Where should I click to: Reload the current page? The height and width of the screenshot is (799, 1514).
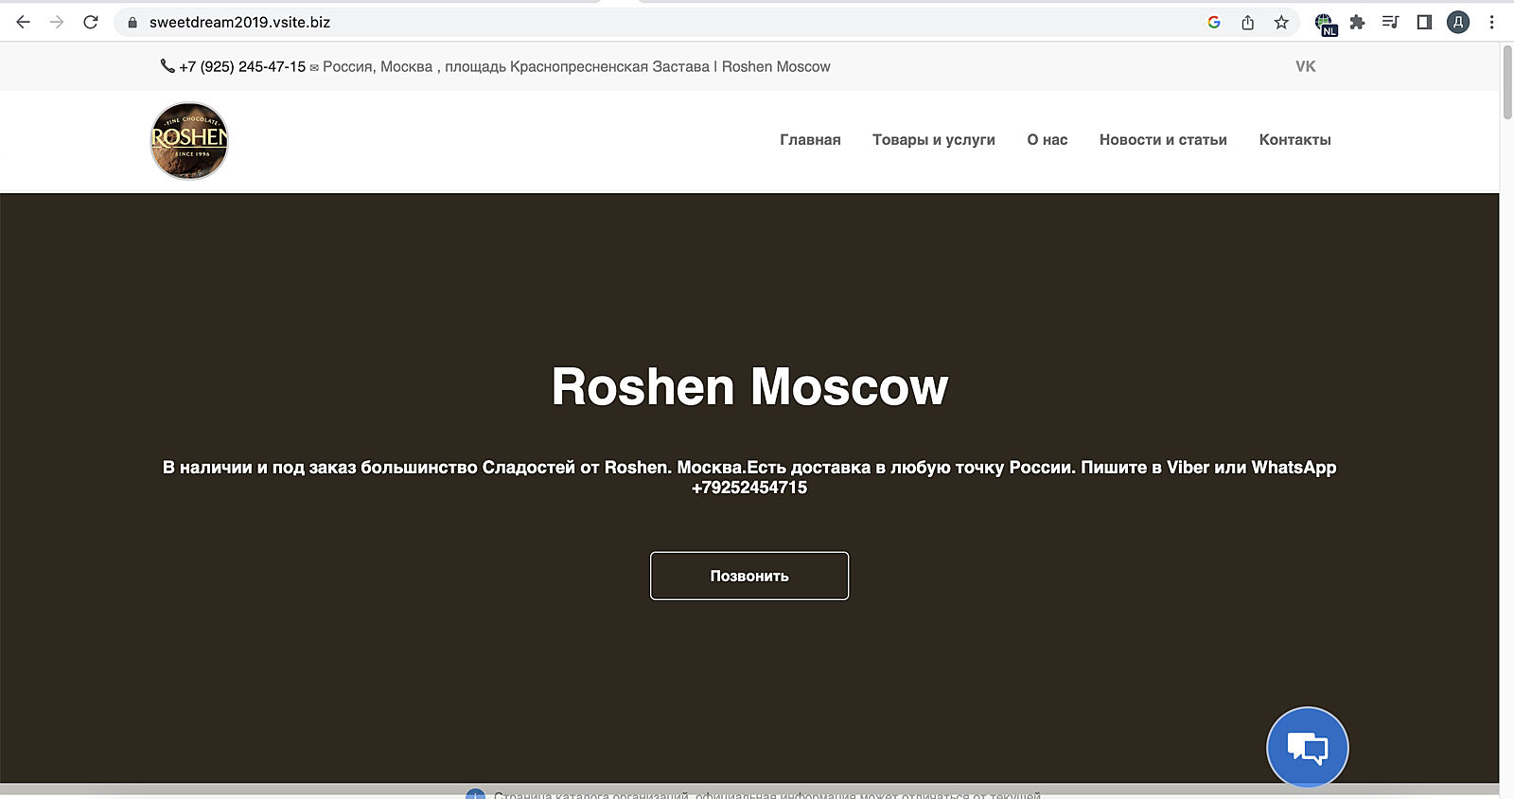coord(91,22)
